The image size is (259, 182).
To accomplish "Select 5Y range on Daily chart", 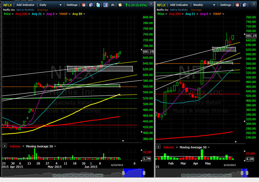I will [55, 175].
